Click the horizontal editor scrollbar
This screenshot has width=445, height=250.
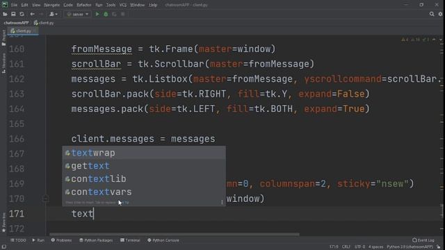pos(175,235)
